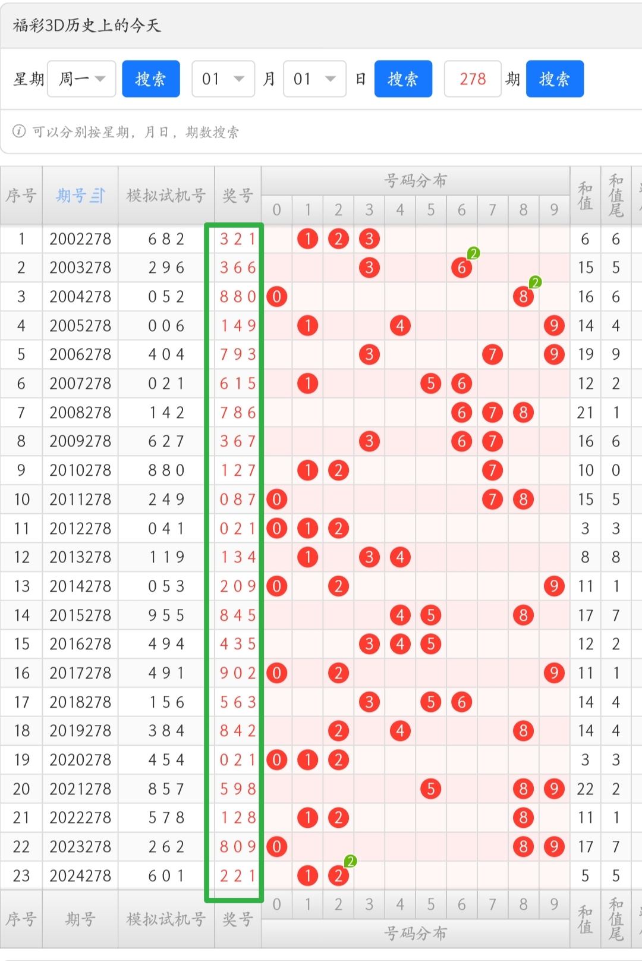Click issue number 2011278
This screenshot has height=961, width=642.
point(80,500)
